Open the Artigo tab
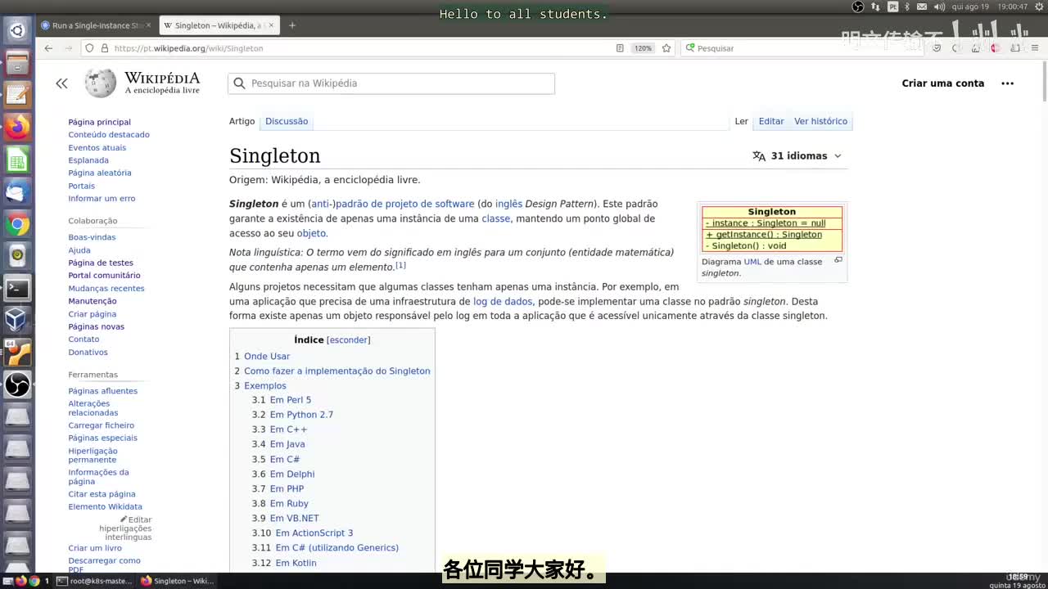 tap(242, 121)
